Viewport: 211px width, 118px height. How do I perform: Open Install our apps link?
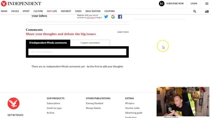point(54,108)
